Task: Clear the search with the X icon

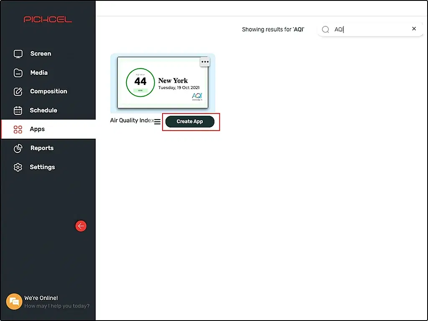Action: click(x=414, y=29)
